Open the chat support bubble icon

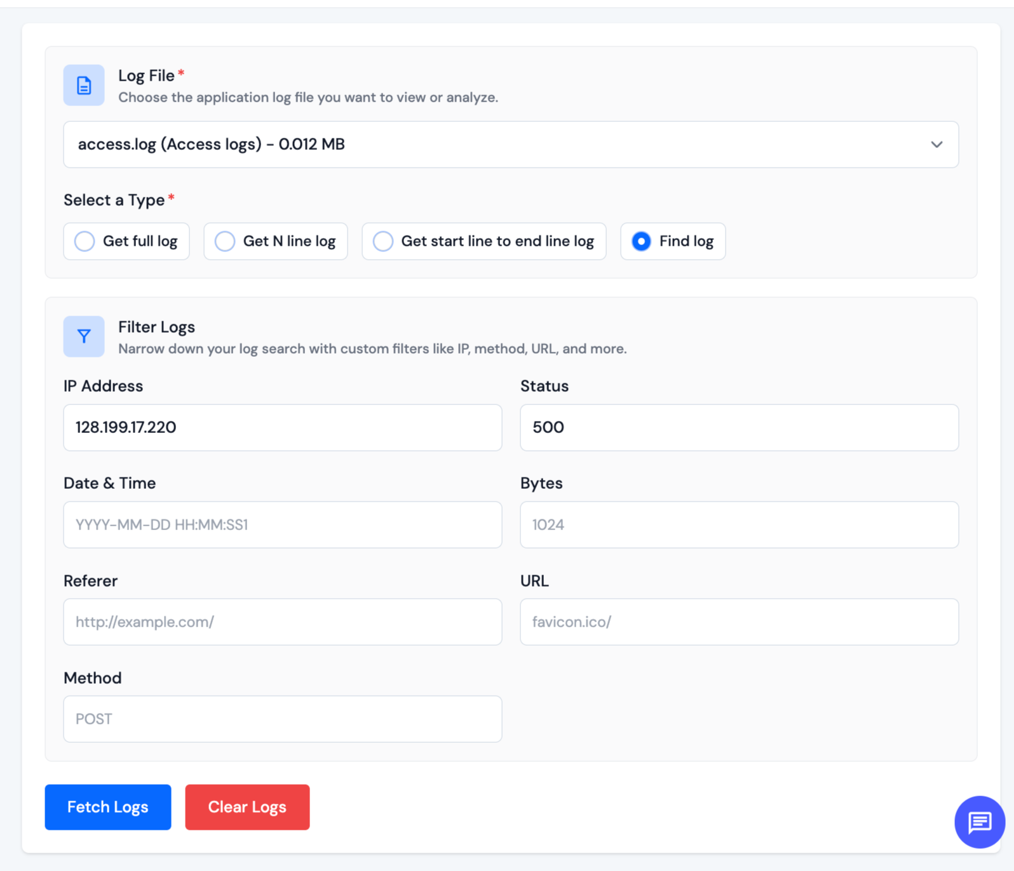[979, 822]
